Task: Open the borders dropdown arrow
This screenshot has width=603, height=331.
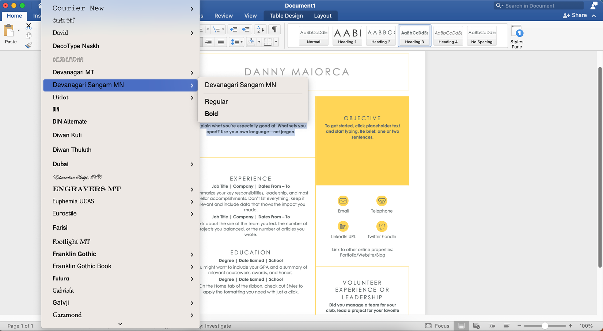Action: click(x=276, y=42)
